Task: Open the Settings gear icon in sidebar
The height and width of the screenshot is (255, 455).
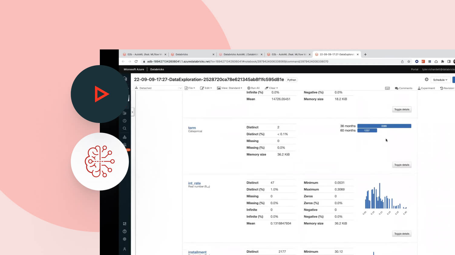Action: click(125, 239)
